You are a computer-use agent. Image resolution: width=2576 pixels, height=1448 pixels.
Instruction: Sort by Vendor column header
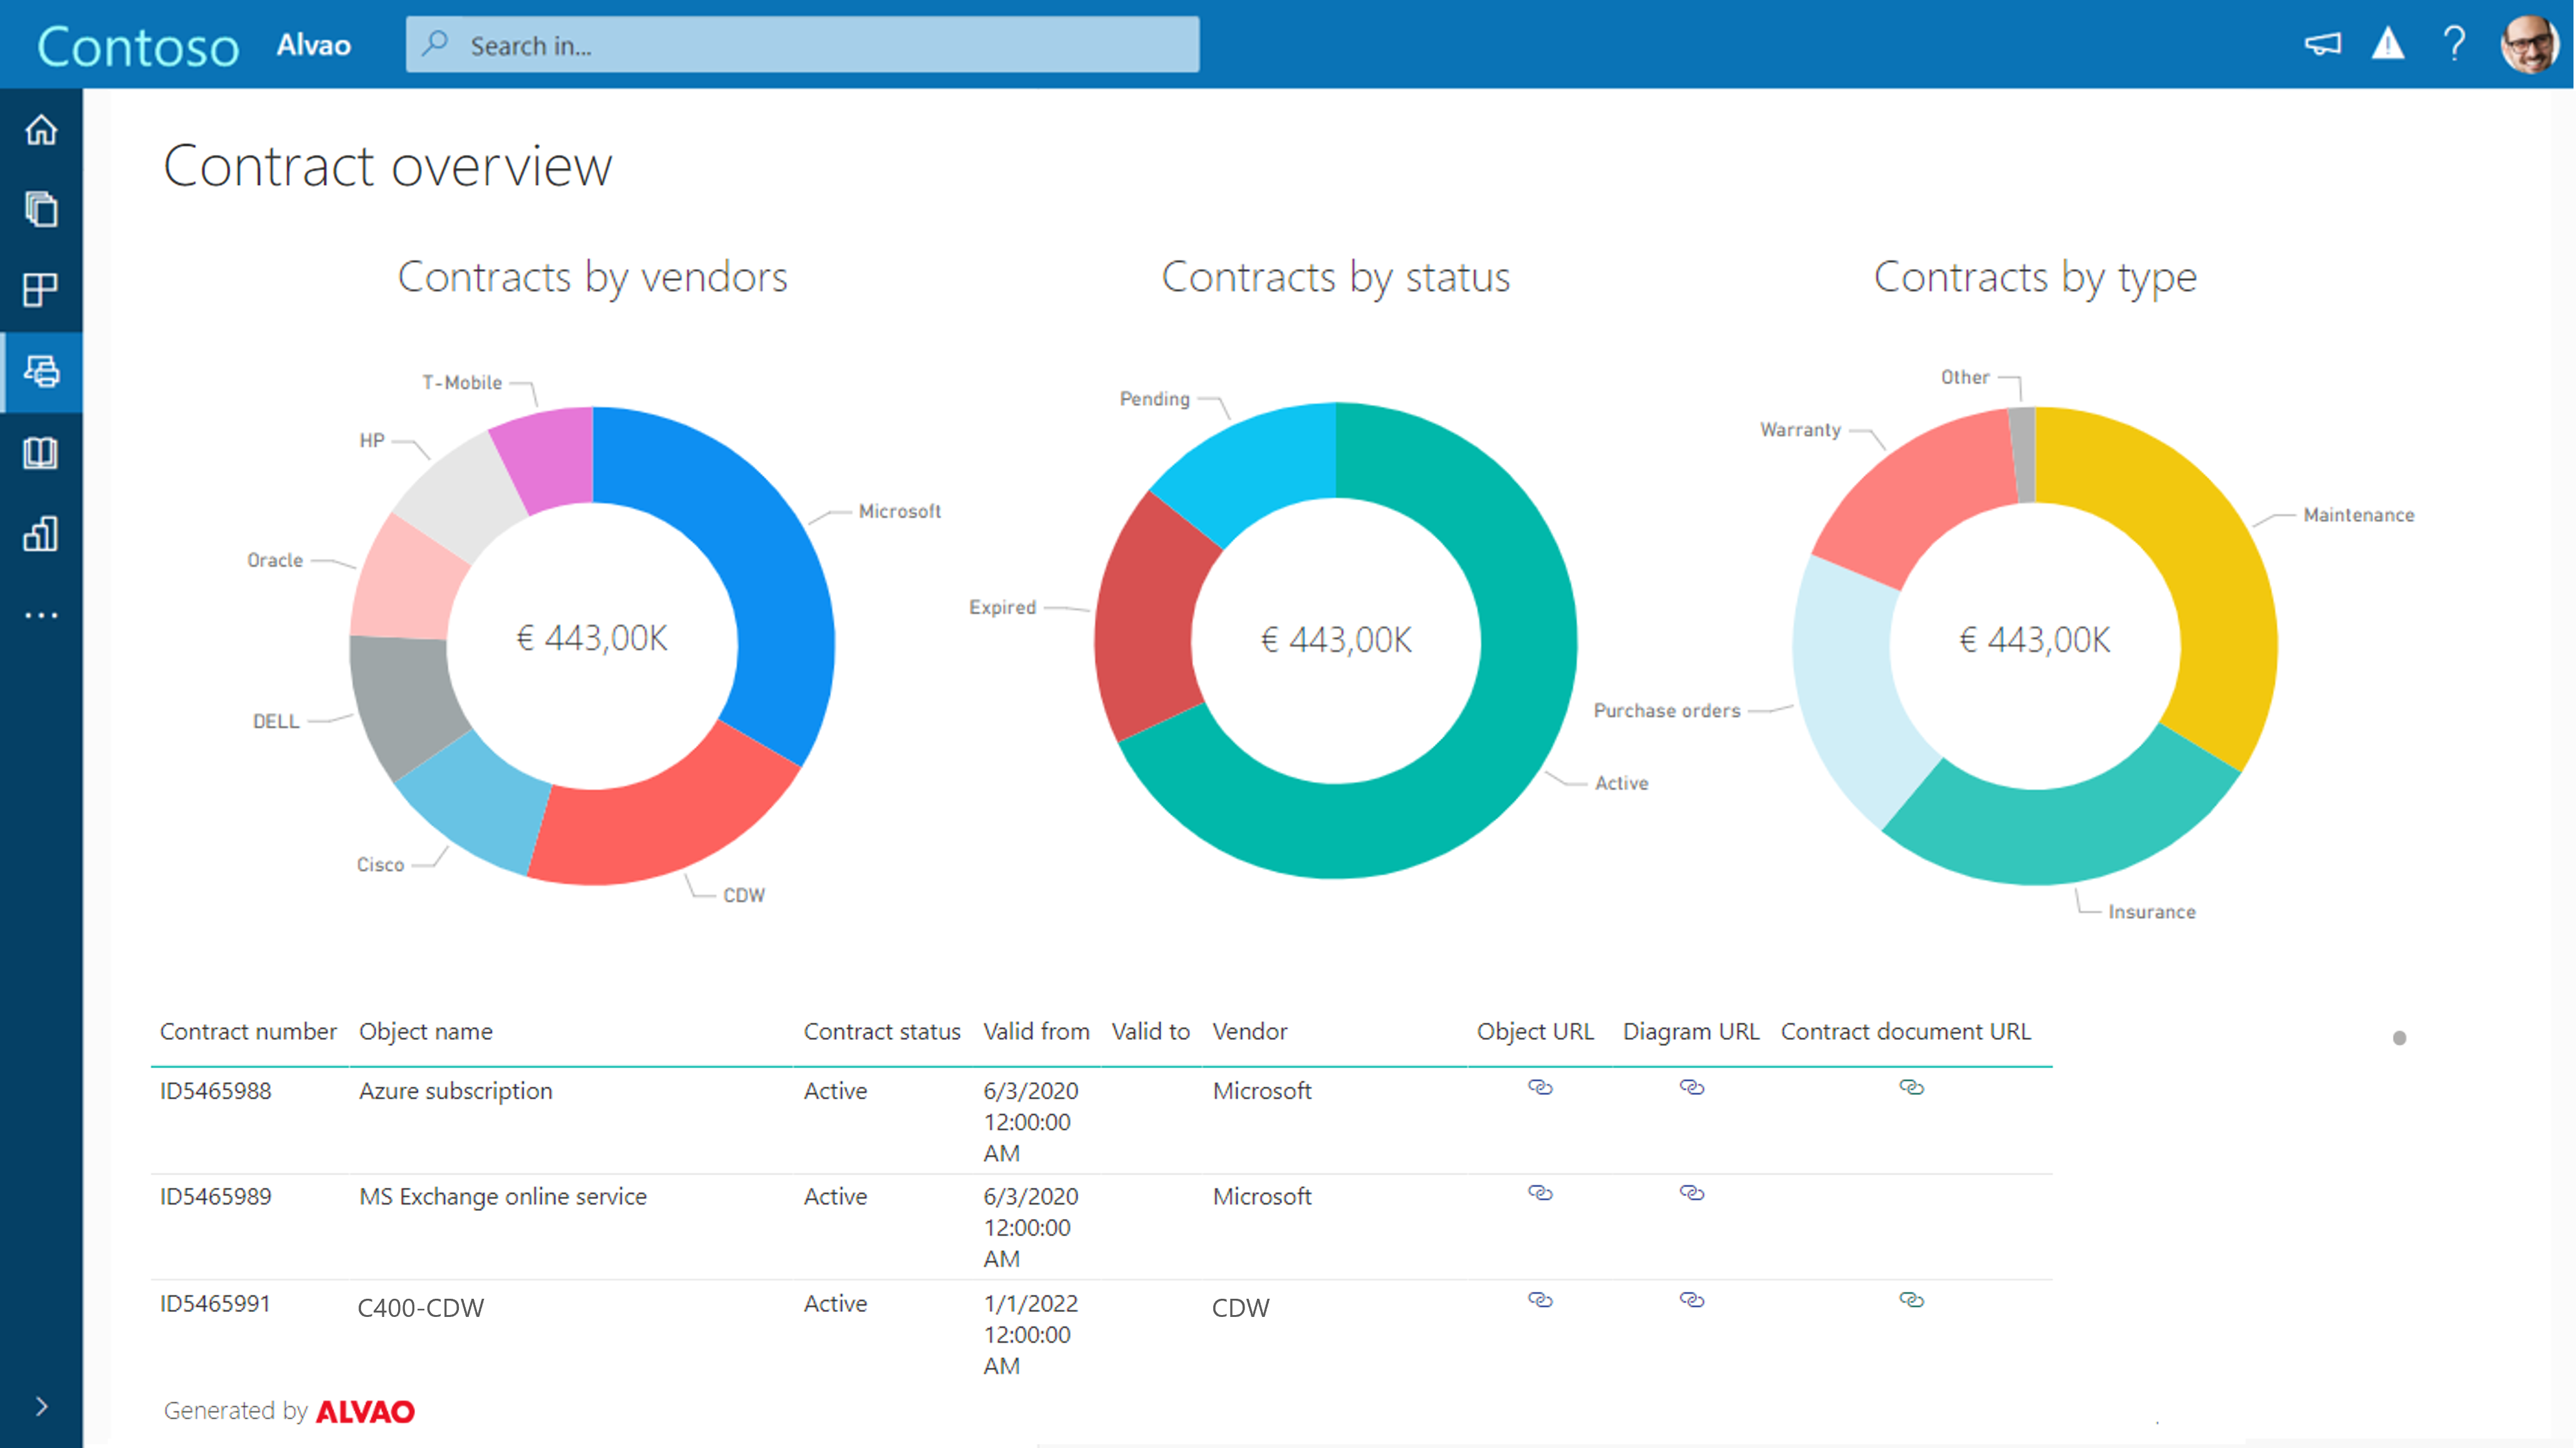pyautogui.click(x=1249, y=1031)
